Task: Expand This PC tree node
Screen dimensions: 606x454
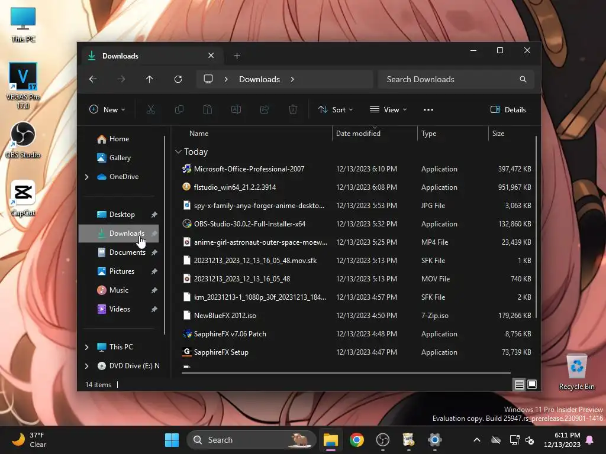Action: point(86,347)
